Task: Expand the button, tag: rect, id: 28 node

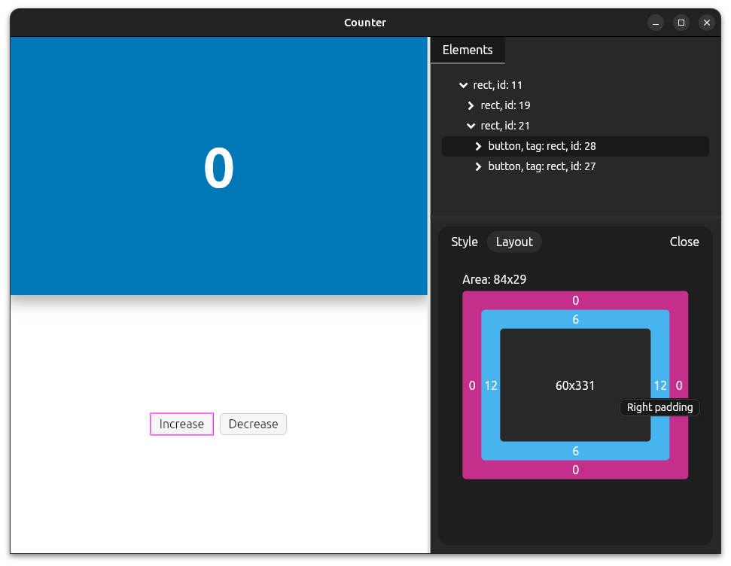Action: (x=478, y=146)
